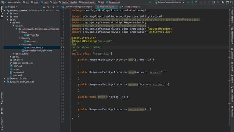Viewport: 234px width, 132px height.
Task: Click the locate/scroll-from-source target icon
Action: [x=44, y=7]
